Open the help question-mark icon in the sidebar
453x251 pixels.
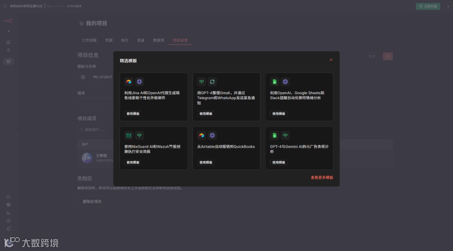click(8, 221)
